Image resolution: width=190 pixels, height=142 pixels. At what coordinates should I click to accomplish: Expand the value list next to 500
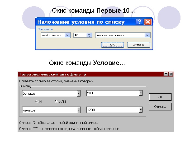click(x=141, y=93)
